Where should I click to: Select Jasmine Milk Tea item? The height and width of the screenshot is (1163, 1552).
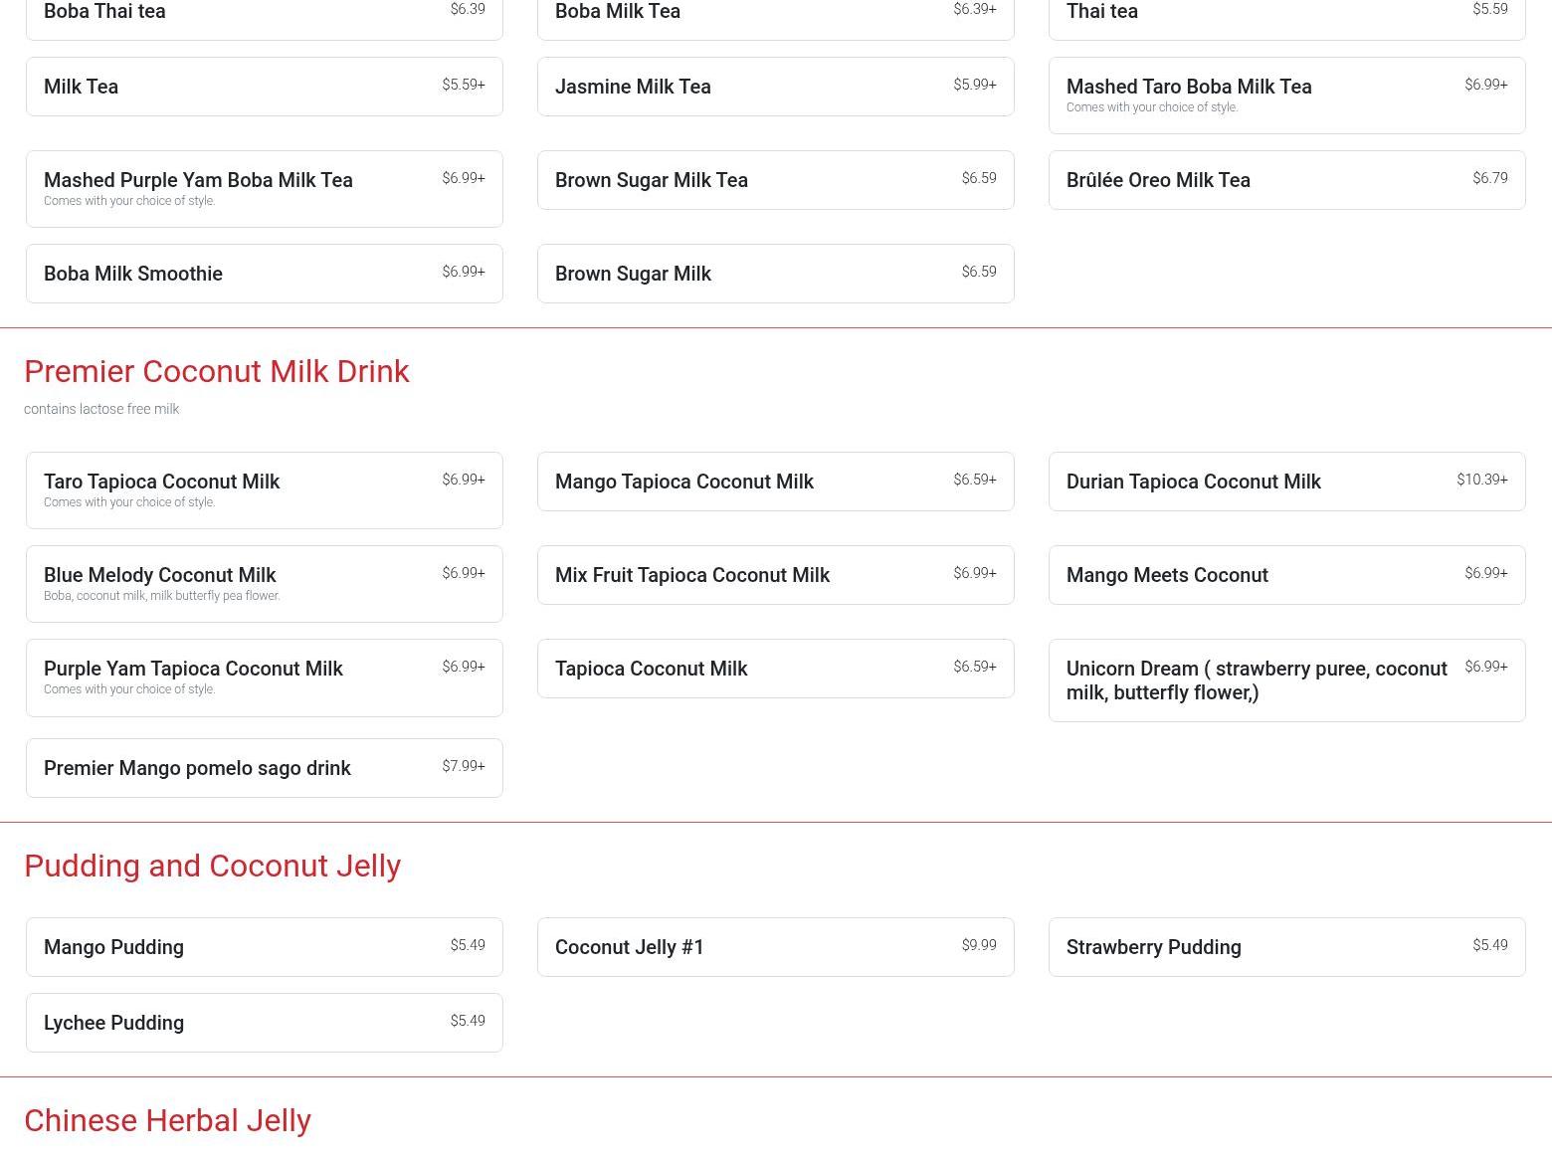click(x=775, y=87)
